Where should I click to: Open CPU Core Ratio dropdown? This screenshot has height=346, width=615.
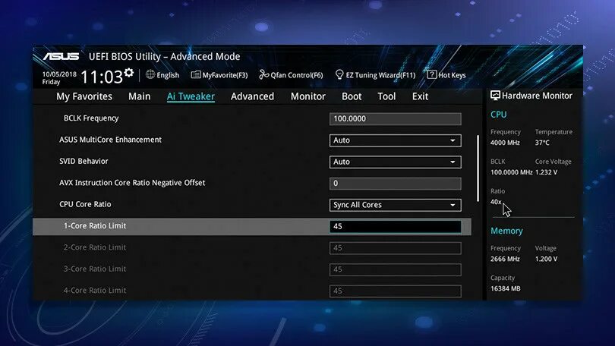pyautogui.click(x=396, y=205)
